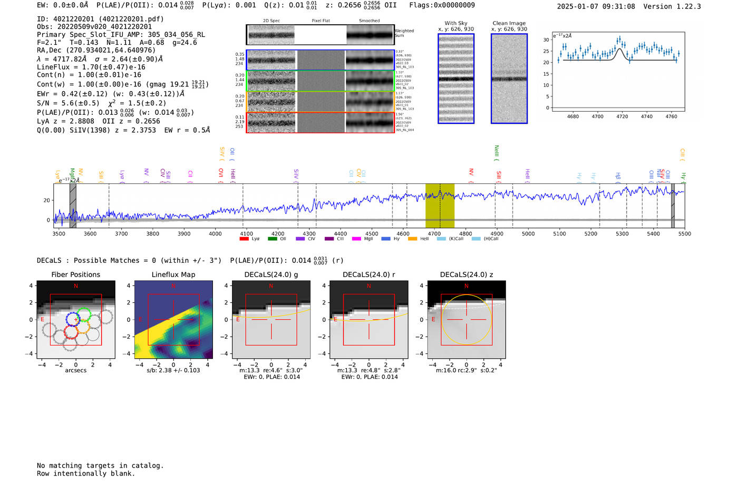Click the F=2.1" T=0.143 line
The height and width of the screenshot is (502, 738).
click(x=117, y=43)
